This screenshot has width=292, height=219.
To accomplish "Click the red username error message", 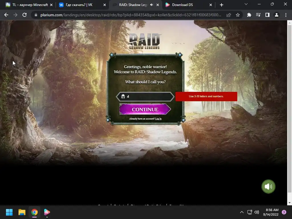I will click(206, 96).
